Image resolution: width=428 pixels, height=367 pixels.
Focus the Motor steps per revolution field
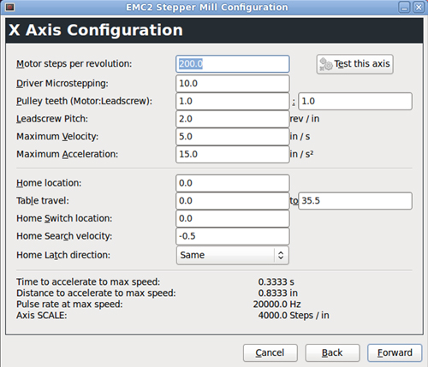233,64
